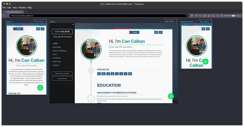The image size is (244, 127).
Task: Click the pencil icon under Find Me On
Action: pyautogui.click(x=126, y=74)
